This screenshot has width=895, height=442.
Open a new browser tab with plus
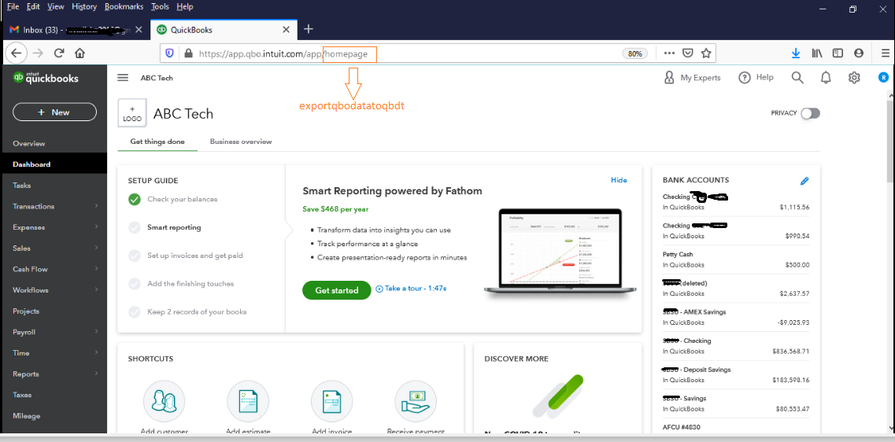(309, 29)
